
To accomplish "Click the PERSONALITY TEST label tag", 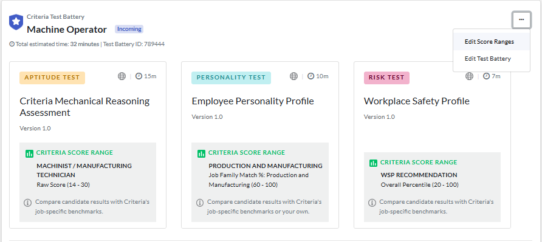I will click(x=232, y=78).
